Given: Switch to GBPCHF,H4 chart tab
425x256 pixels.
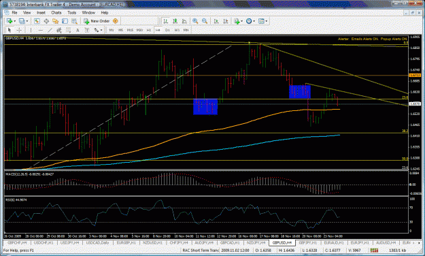Looking at the screenshot, I should point(18,242).
